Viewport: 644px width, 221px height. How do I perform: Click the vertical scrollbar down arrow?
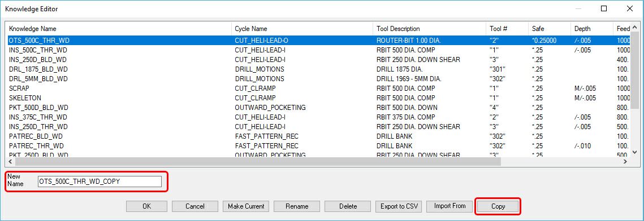(x=635, y=152)
